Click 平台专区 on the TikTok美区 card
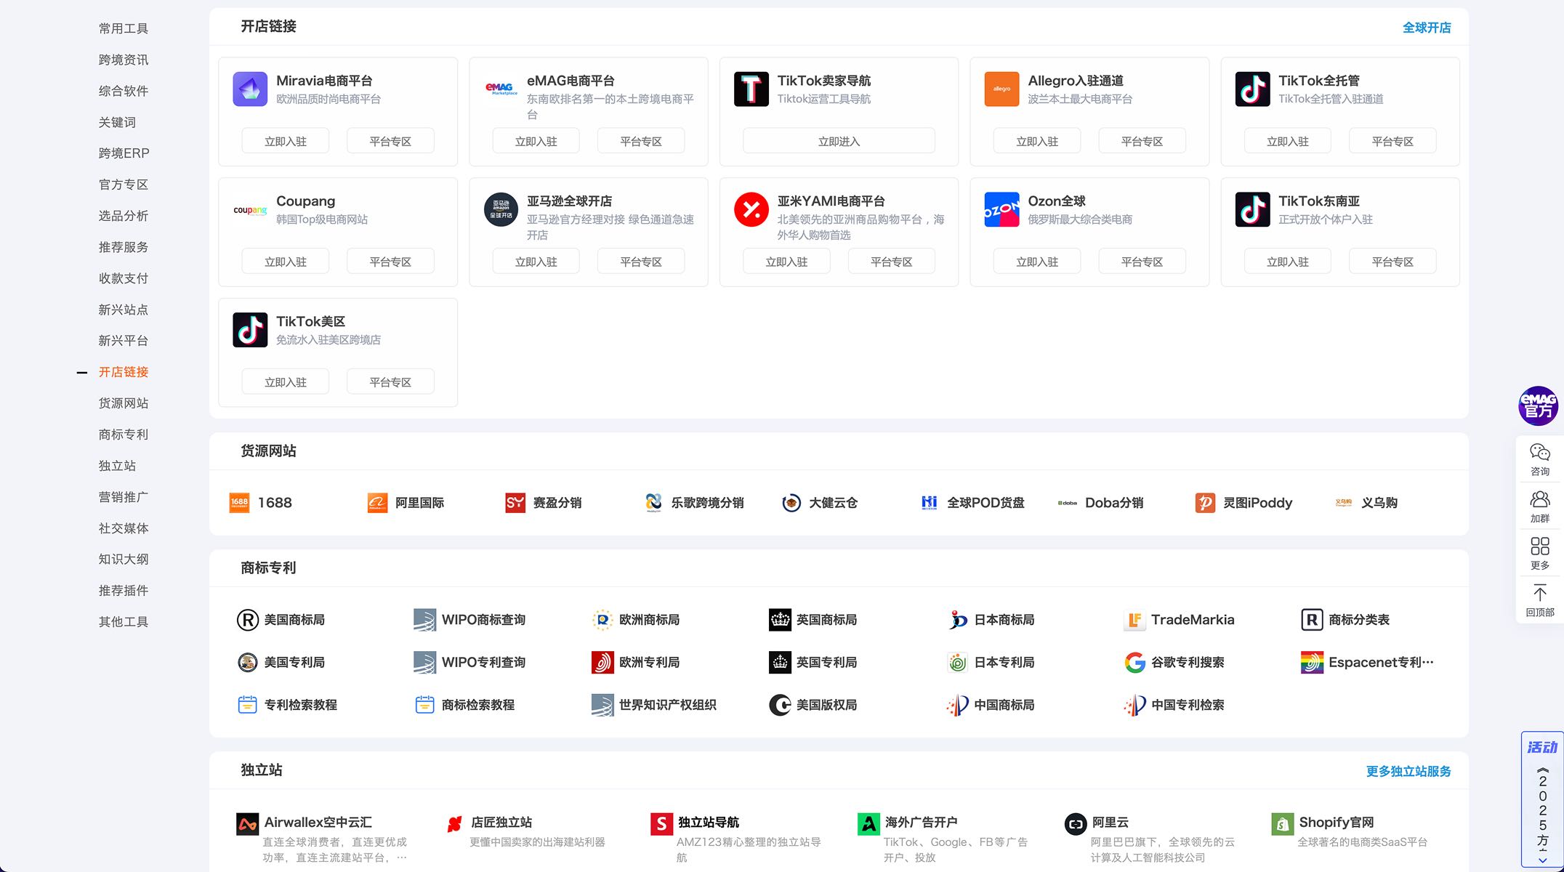This screenshot has width=1564, height=872. [390, 381]
